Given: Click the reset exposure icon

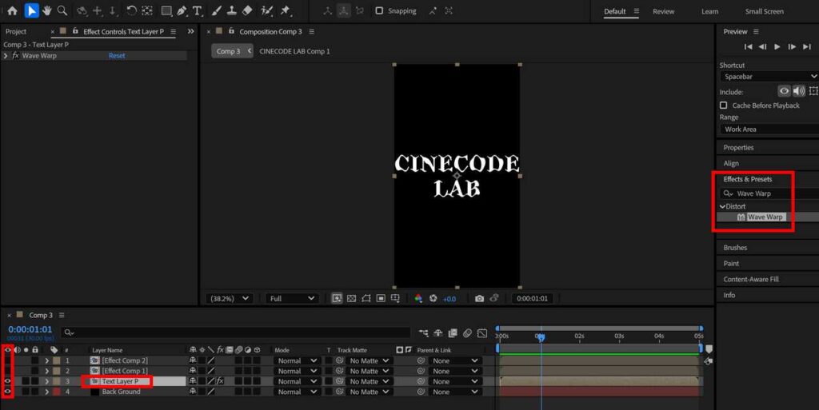Looking at the screenshot, I should (x=433, y=298).
